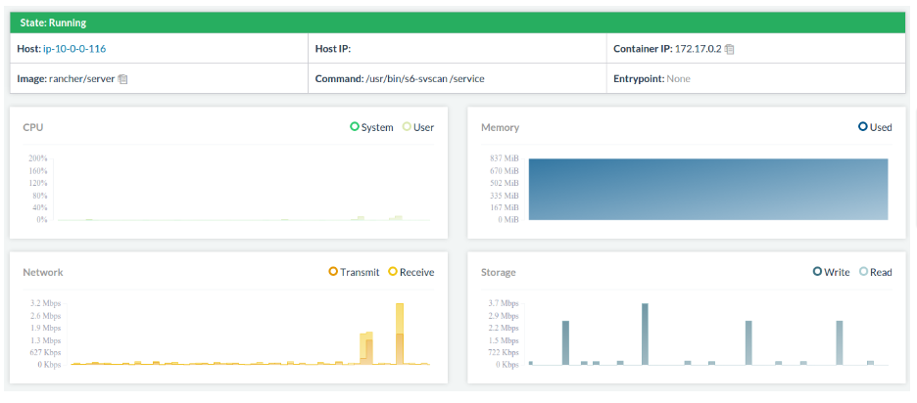Click the green State: Running banner
The width and height of the screenshot is (917, 403).
tap(458, 22)
